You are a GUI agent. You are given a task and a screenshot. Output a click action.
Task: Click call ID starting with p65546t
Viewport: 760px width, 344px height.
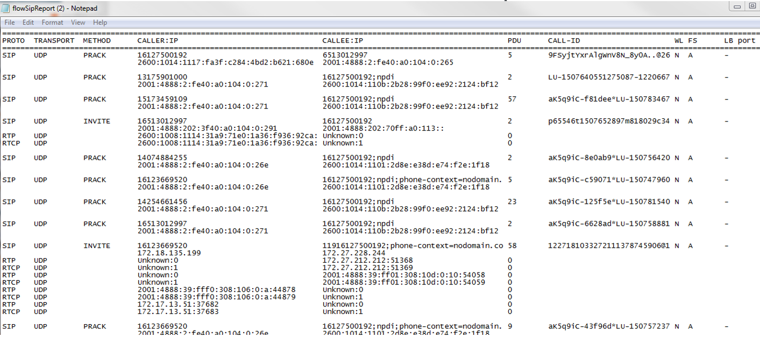tap(608, 121)
